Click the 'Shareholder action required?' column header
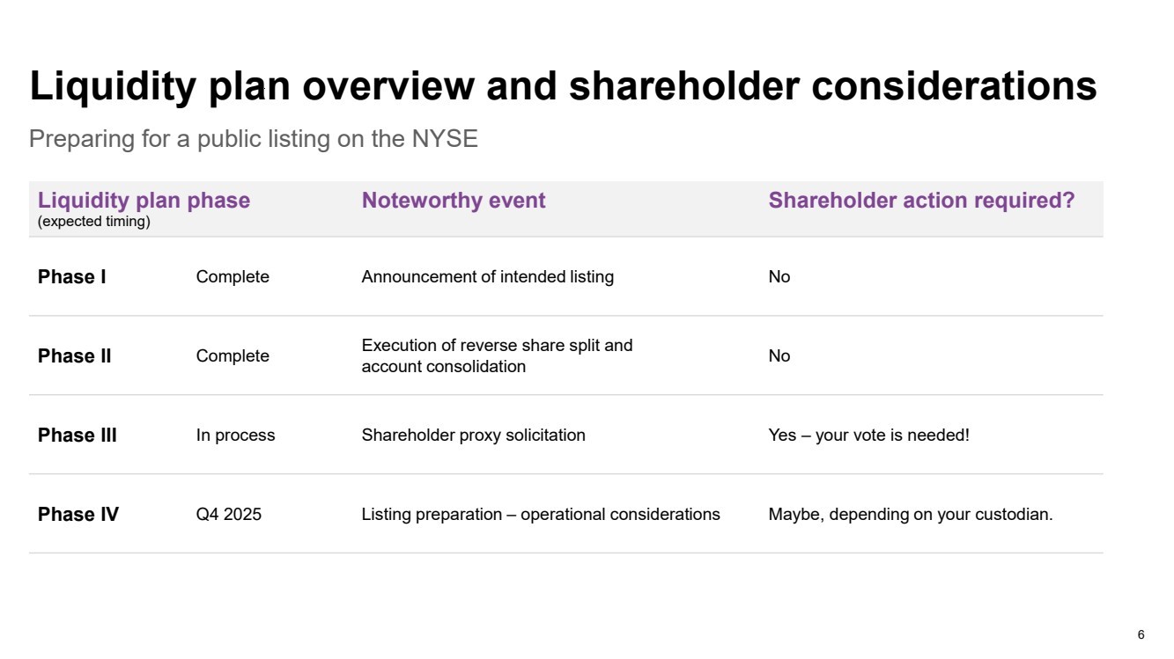Viewport: 1174px width, 659px height. (x=921, y=201)
